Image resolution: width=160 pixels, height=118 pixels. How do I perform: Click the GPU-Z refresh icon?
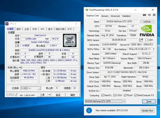tap(149, 15)
